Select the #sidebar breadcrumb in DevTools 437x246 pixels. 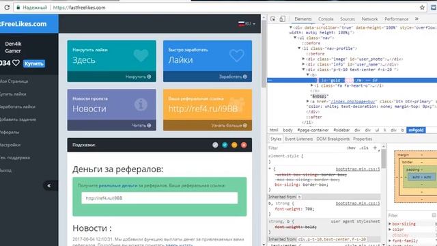click(341, 130)
